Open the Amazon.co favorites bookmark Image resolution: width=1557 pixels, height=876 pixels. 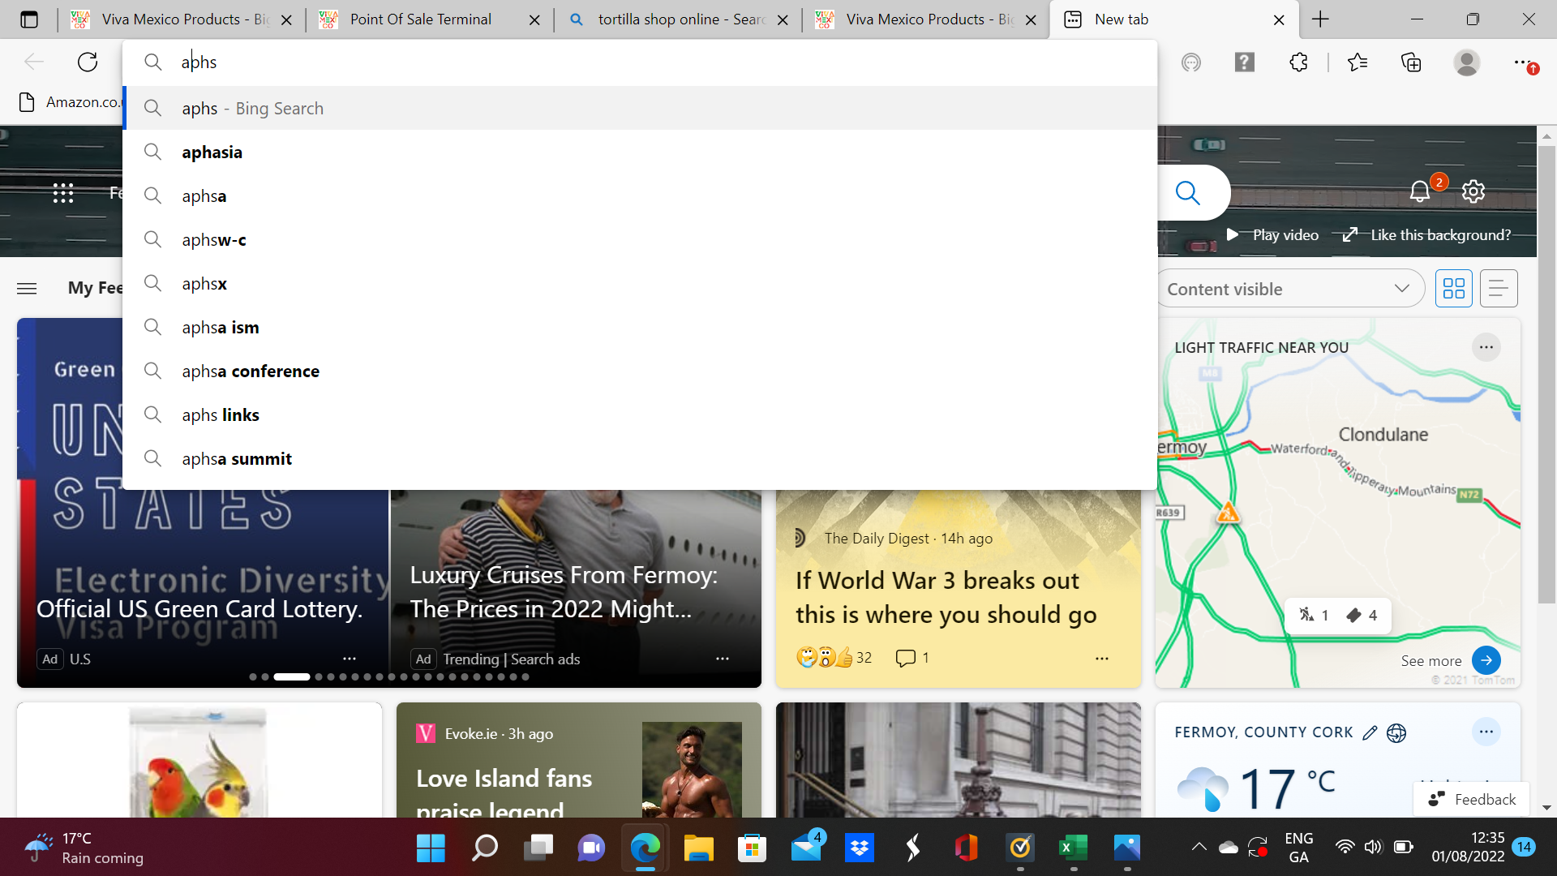coord(69,102)
